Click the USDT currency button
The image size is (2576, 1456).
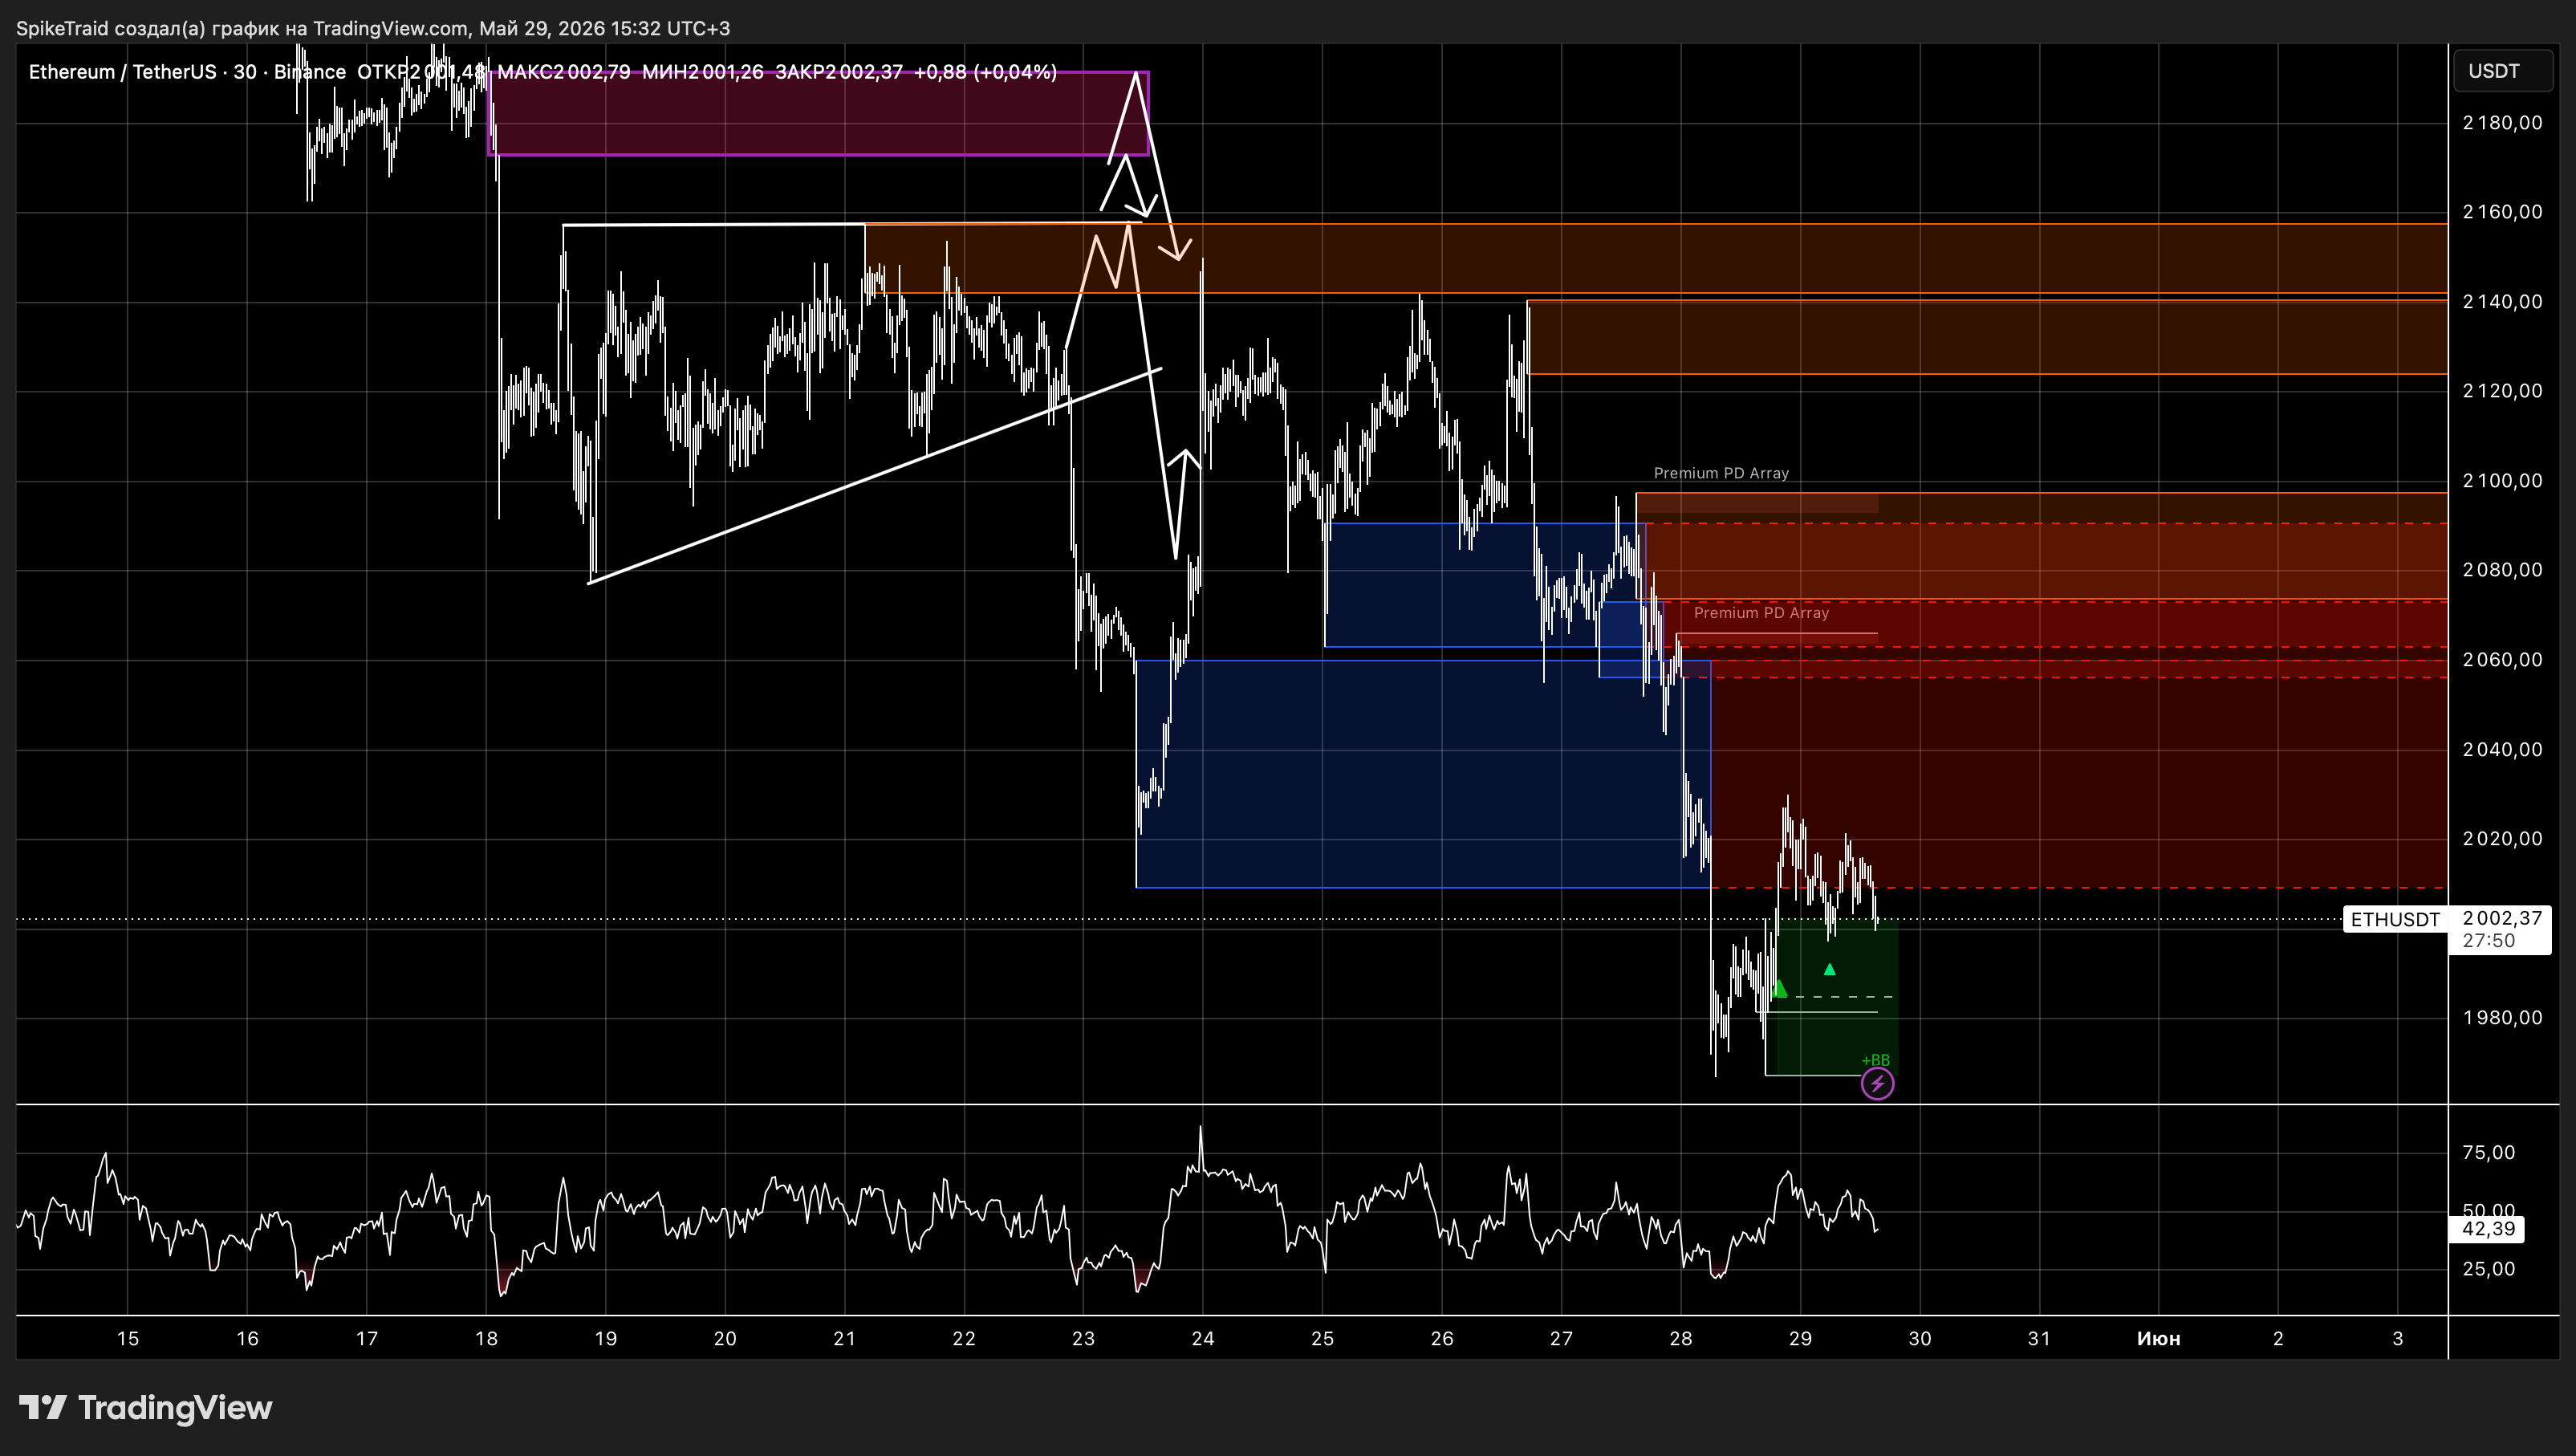point(2503,71)
